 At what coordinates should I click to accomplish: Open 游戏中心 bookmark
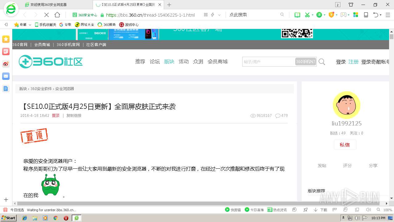click(x=129, y=25)
